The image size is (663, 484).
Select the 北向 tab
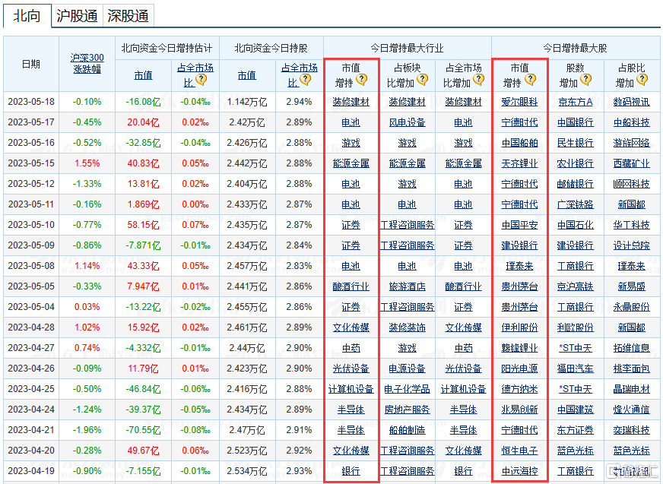(x=27, y=16)
